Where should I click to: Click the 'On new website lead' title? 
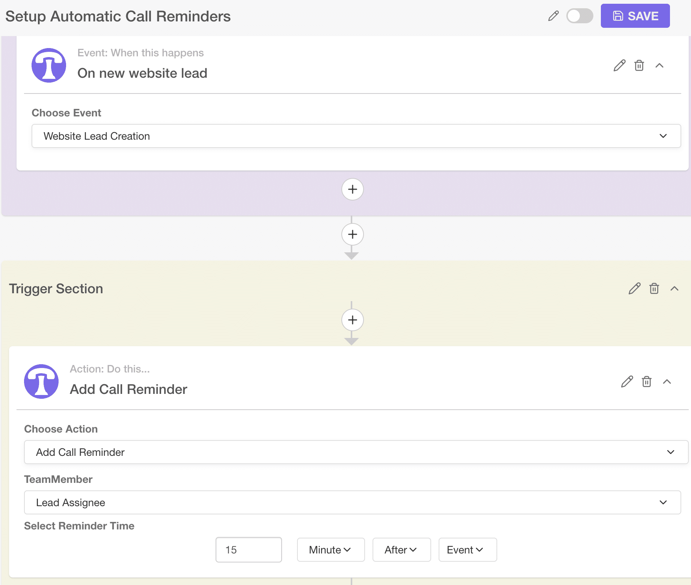click(x=142, y=73)
